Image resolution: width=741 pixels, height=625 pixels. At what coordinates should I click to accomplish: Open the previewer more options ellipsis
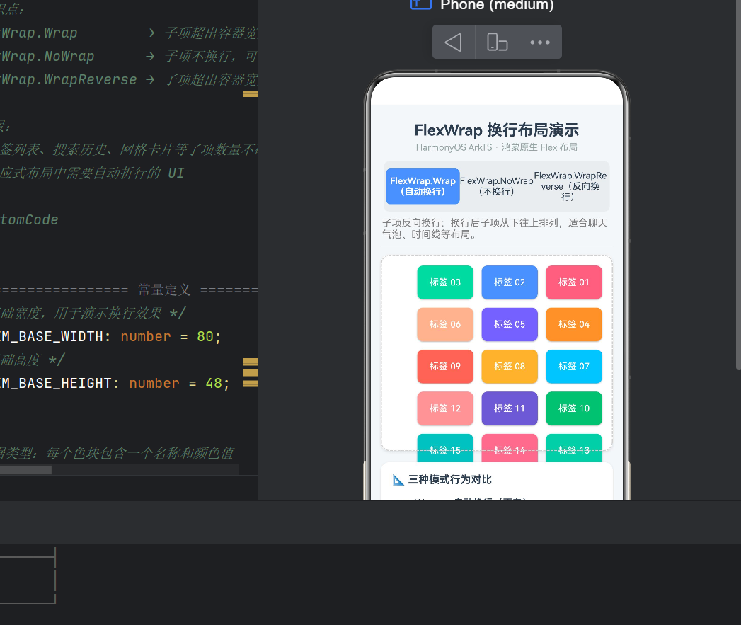pyautogui.click(x=540, y=42)
